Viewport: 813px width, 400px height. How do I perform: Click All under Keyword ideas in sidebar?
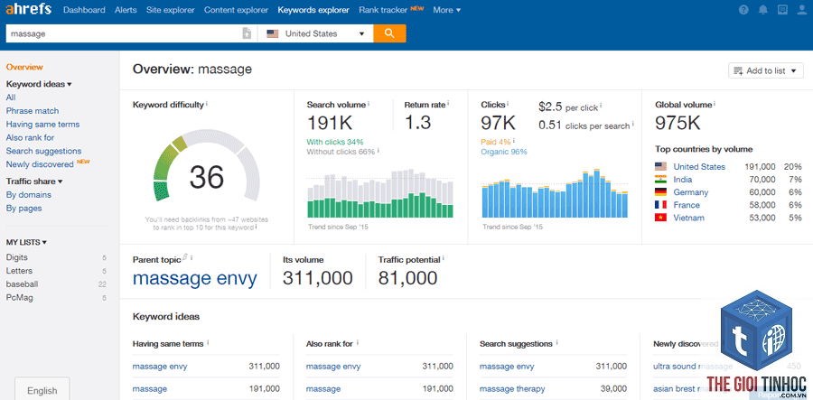(11, 98)
